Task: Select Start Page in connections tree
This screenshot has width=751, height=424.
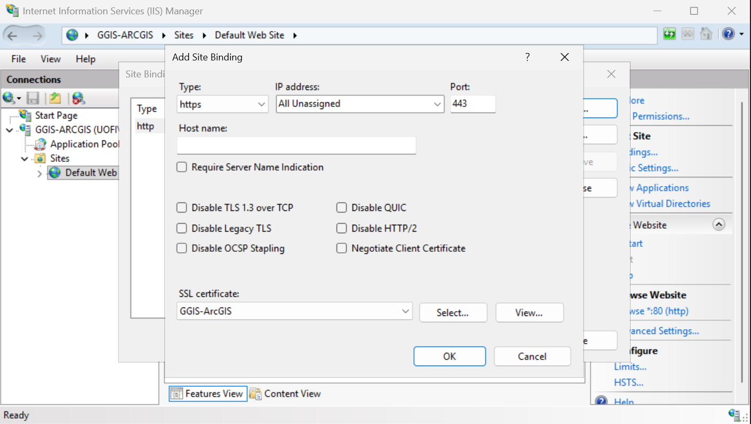Action: coord(56,115)
